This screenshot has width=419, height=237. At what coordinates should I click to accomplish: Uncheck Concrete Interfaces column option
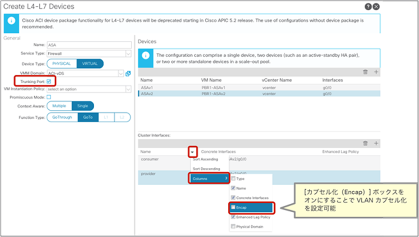[233, 197]
